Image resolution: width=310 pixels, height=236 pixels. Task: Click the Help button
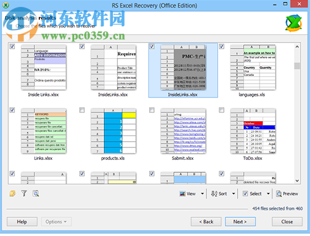tap(22, 222)
